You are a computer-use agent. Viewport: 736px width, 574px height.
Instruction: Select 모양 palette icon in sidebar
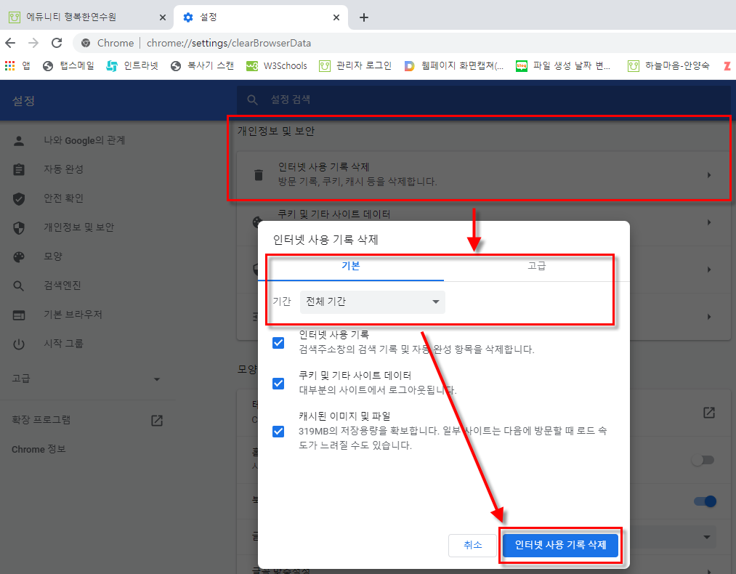pyautogui.click(x=20, y=256)
